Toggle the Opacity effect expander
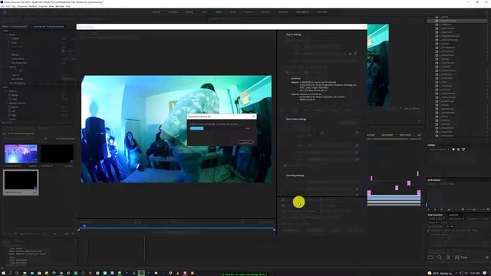491x276 pixels. pos(6,67)
